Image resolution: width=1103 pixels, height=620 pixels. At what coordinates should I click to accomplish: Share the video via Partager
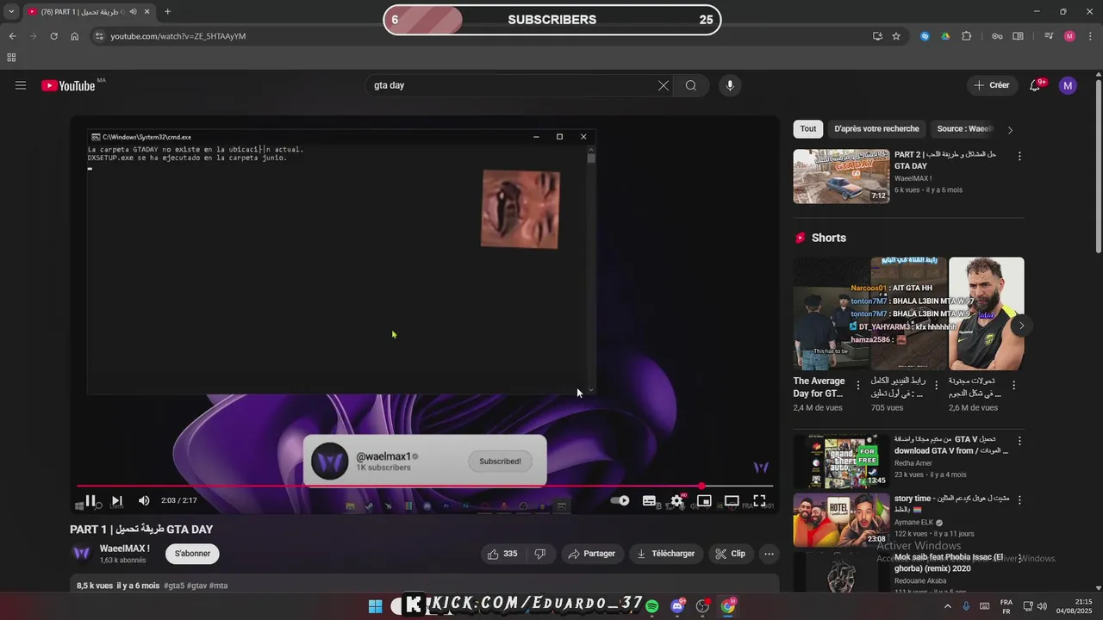(591, 554)
